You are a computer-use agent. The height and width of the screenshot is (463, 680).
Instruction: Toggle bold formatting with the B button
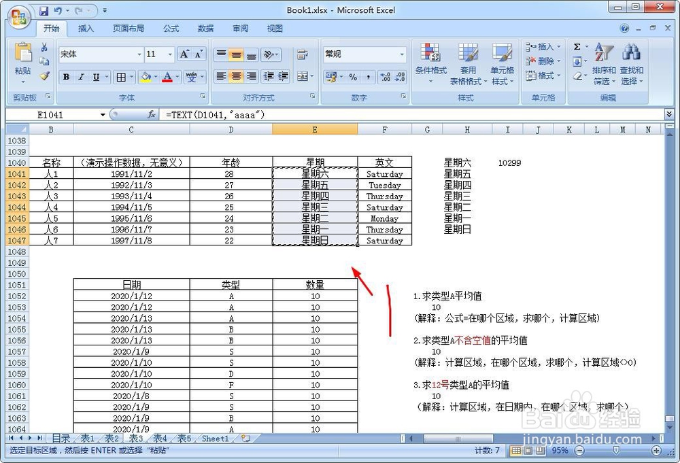click(x=65, y=76)
